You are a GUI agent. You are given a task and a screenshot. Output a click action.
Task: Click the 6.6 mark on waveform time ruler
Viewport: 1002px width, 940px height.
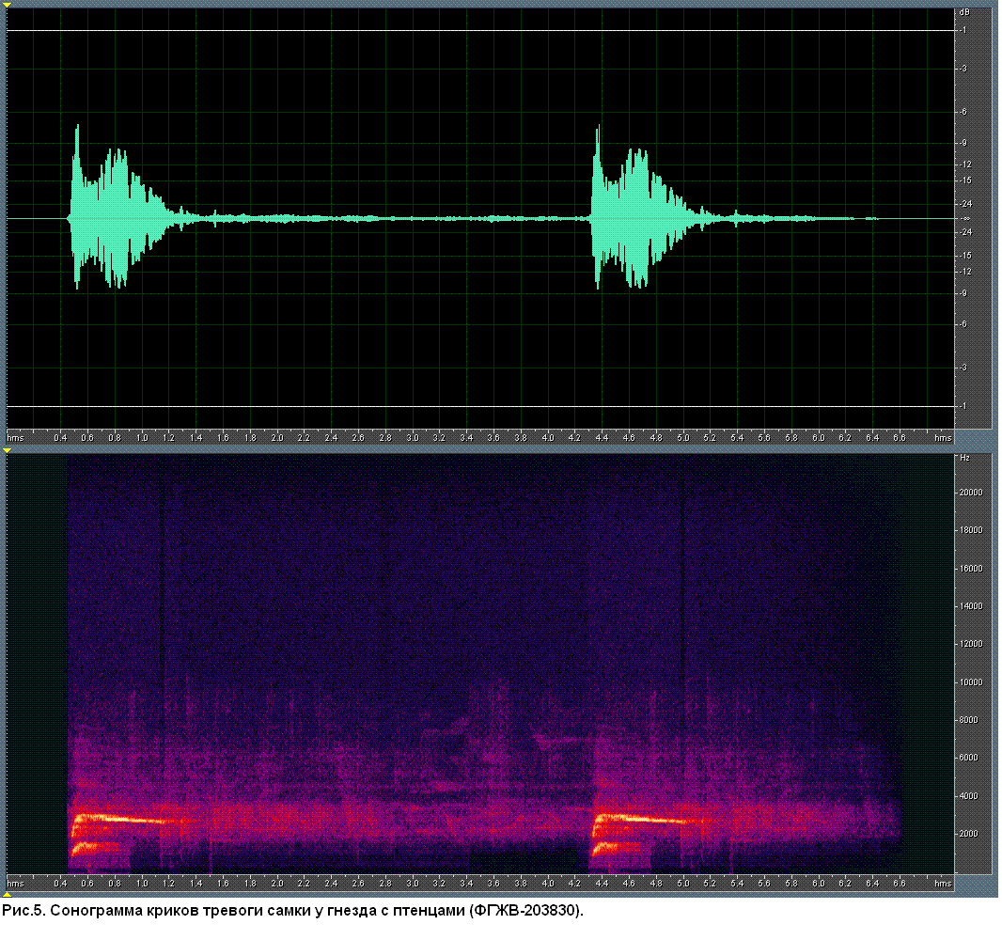click(900, 438)
